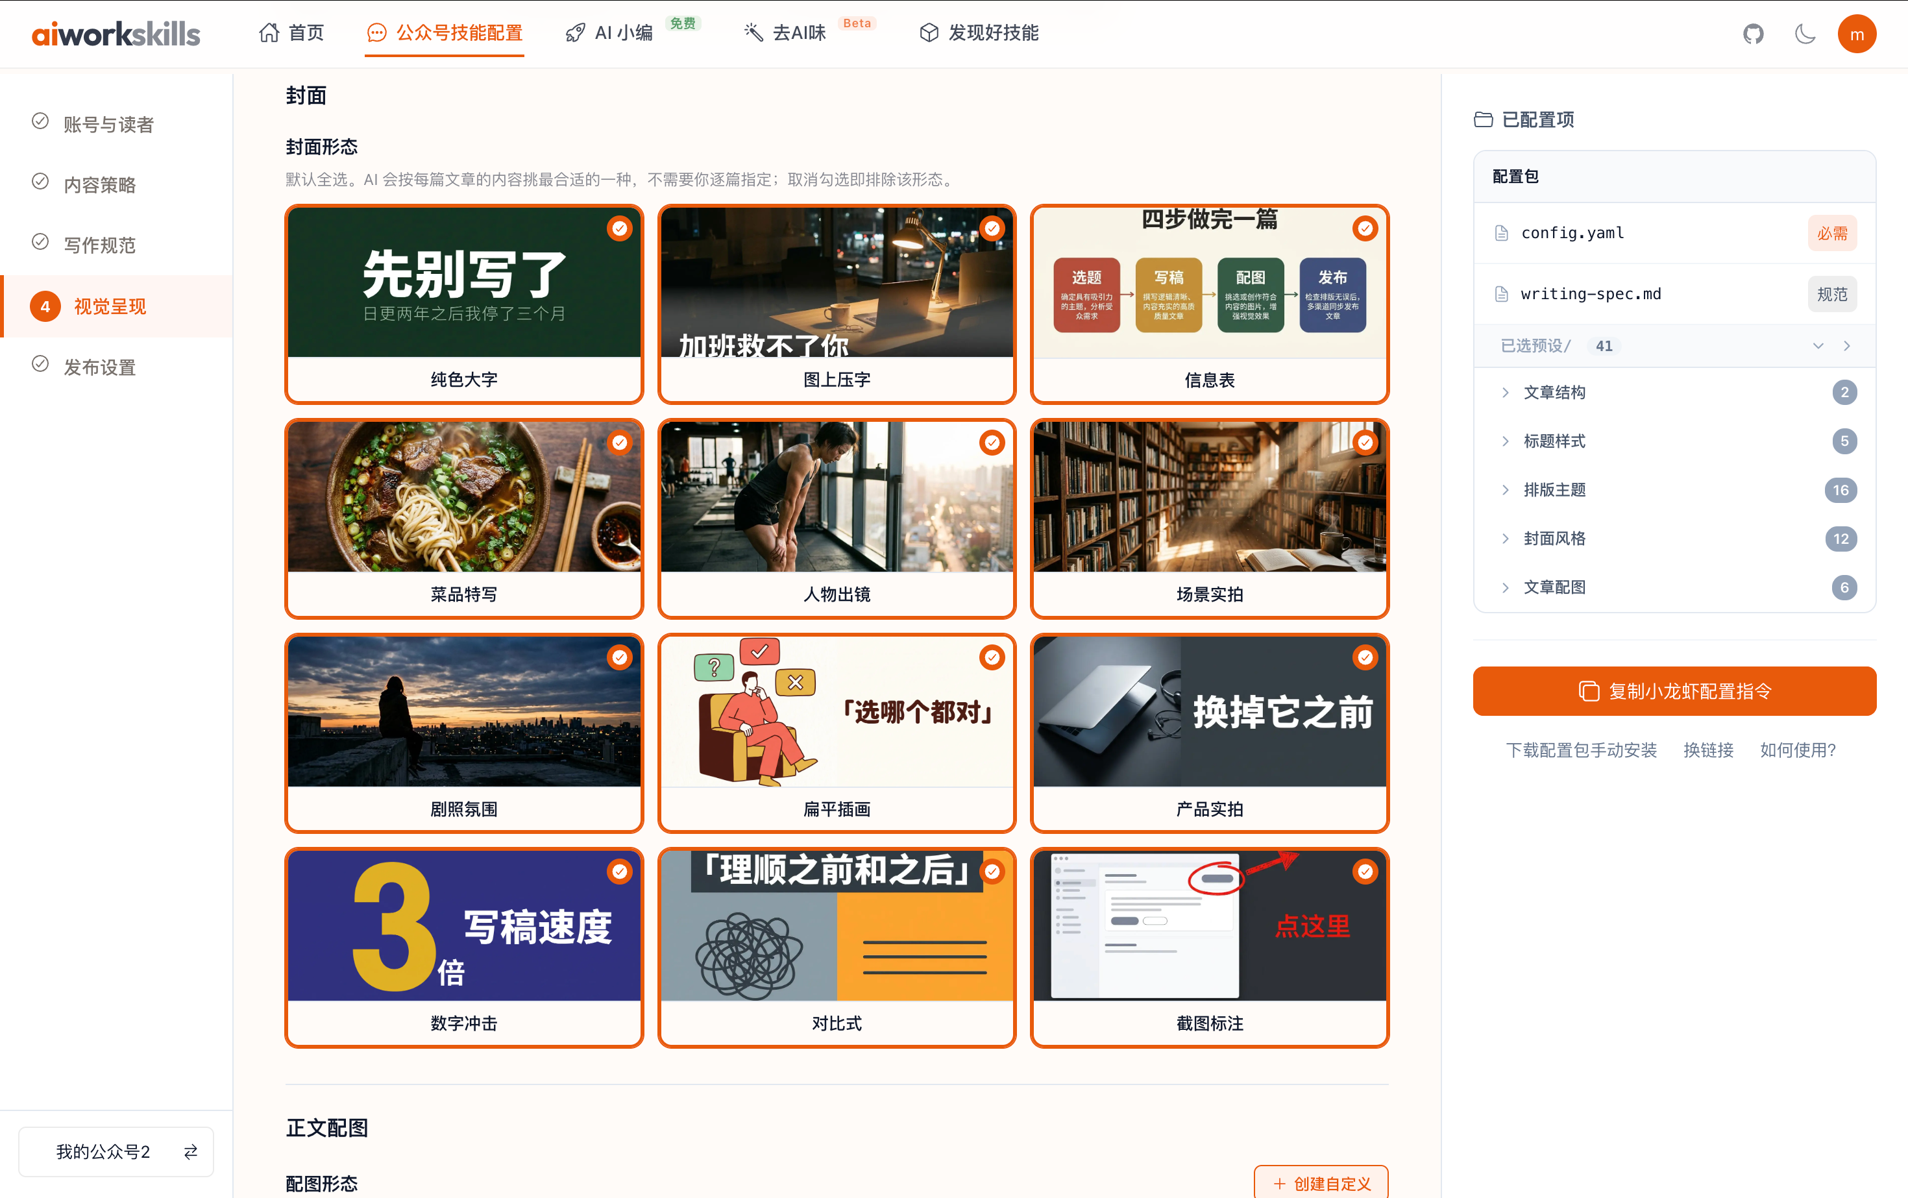Click the 下载配置包手动安装 link
Image resolution: width=1908 pixels, height=1198 pixels.
pos(1581,750)
